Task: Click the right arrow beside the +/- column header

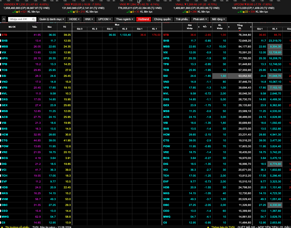Action: point(211,27)
